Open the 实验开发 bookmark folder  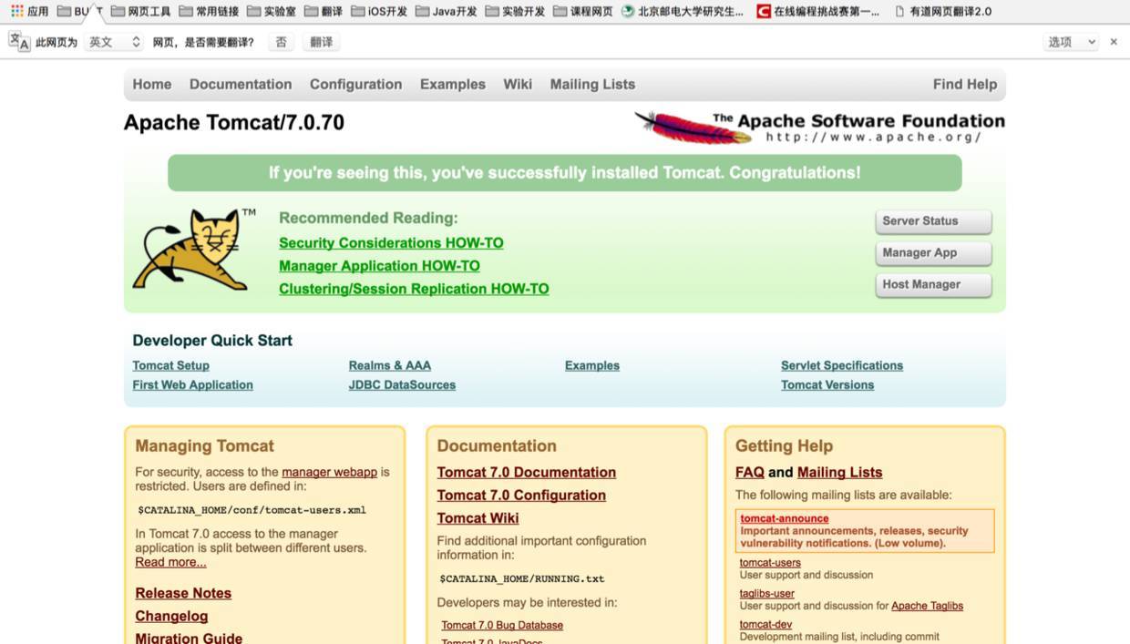pos(515,12)
